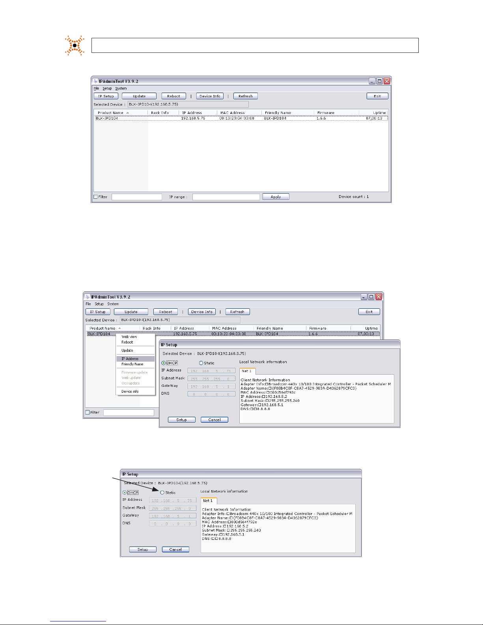Choose IP Address in the context menu

[136, 359]
